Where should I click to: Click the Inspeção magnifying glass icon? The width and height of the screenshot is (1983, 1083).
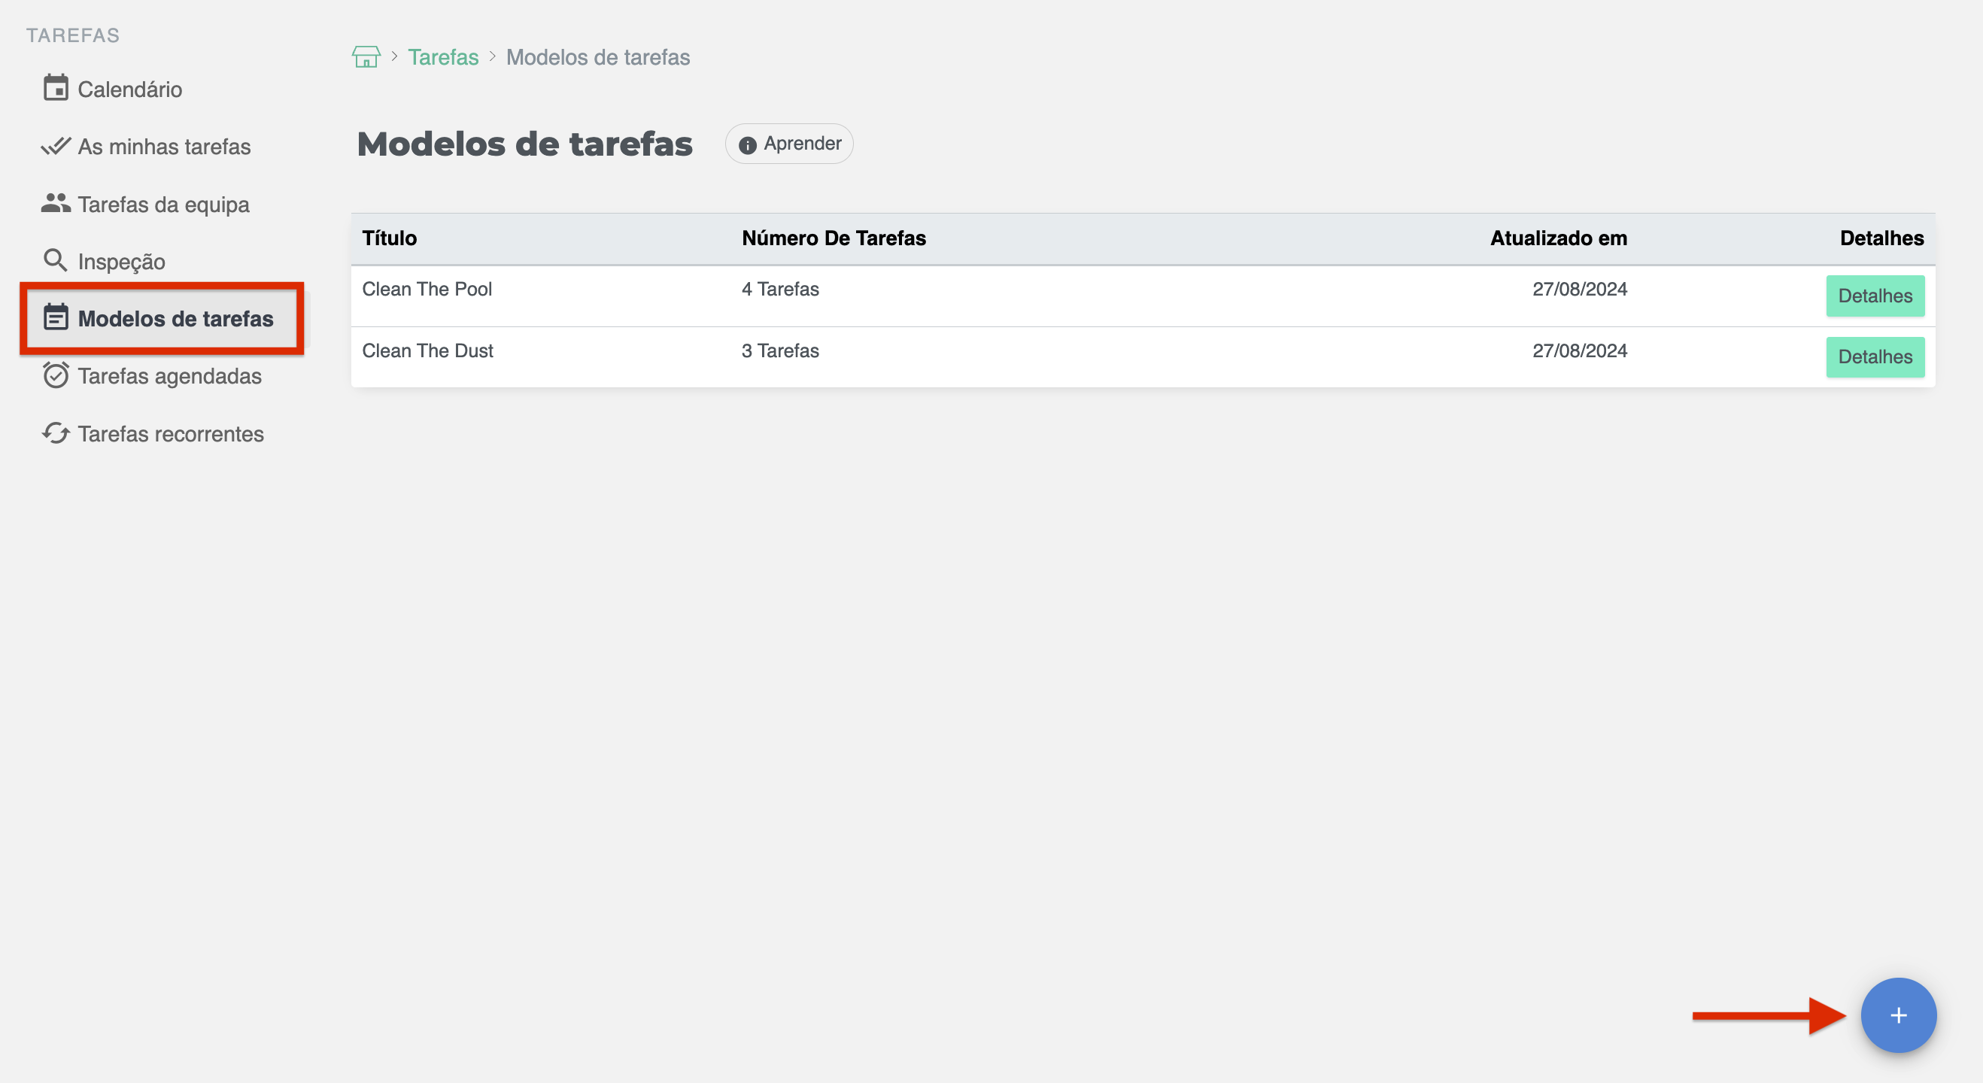pyautogui.click(x=56, y=260)
